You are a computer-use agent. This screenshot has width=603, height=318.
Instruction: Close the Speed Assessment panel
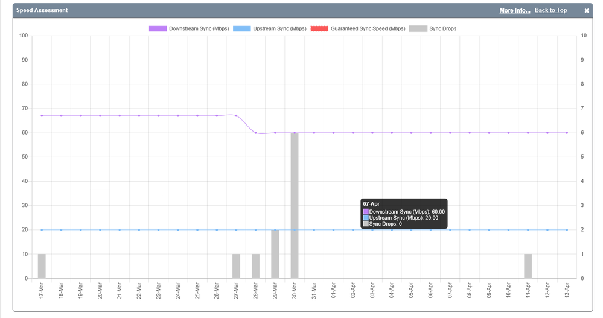pyautogui.click(x=587, y=11)
